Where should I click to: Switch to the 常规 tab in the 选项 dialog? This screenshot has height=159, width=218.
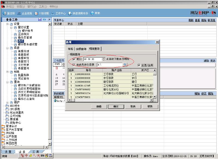[x=71, y=49]
